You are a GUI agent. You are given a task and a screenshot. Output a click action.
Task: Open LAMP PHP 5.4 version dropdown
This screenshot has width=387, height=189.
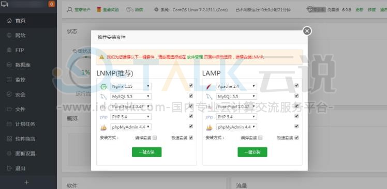(236, 117)
